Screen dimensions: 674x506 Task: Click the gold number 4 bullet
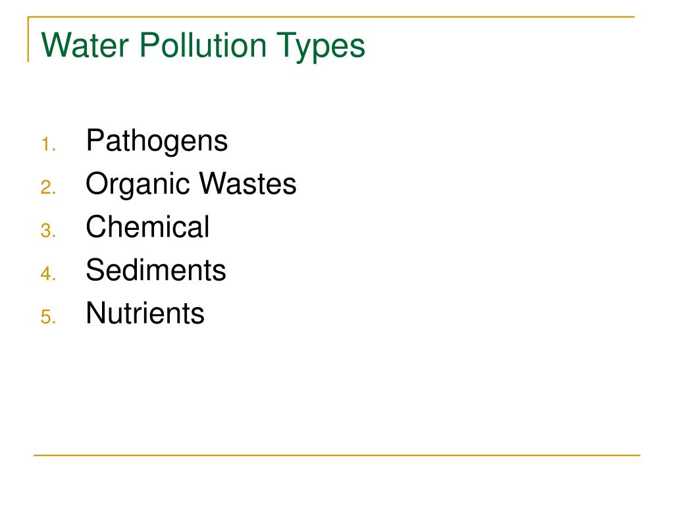[48, 273]
